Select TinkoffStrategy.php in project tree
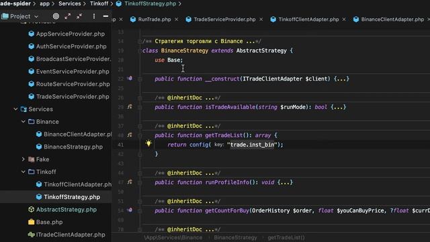The height and width of the screenshot is (242, 430). click(72, 197)
